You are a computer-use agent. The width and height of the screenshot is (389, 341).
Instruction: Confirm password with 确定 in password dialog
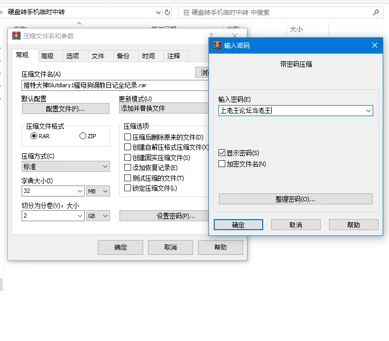click(238, 224)
